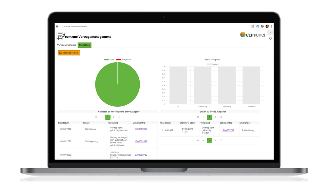The image size is (328, 188).
Task: Click the Nächsten 50 Fristen heading
Action: click(119, 112)
